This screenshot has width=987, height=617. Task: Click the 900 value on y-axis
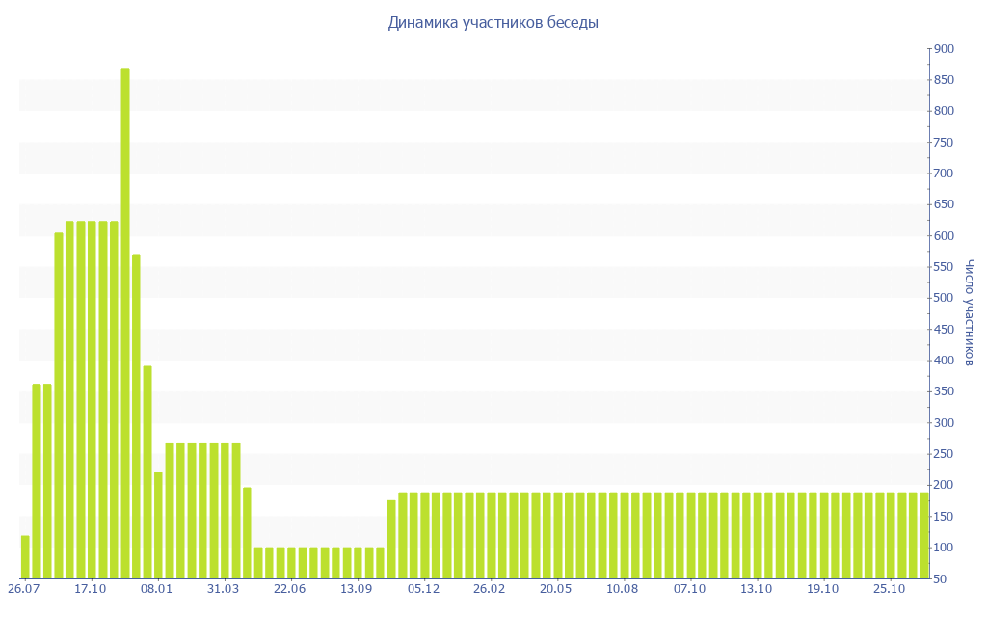(944, 49)
